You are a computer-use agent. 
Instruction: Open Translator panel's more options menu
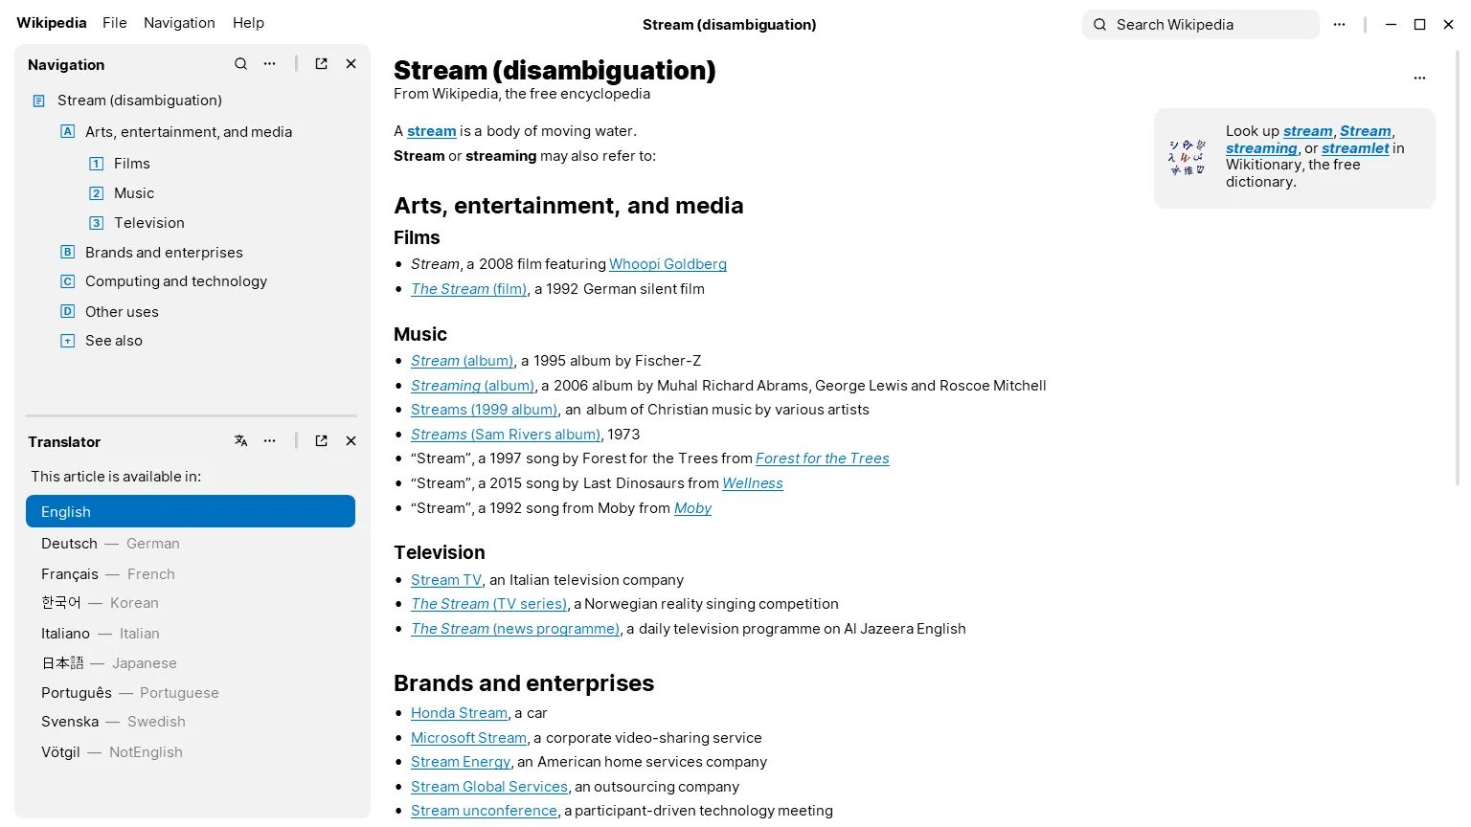click(269, 441)
